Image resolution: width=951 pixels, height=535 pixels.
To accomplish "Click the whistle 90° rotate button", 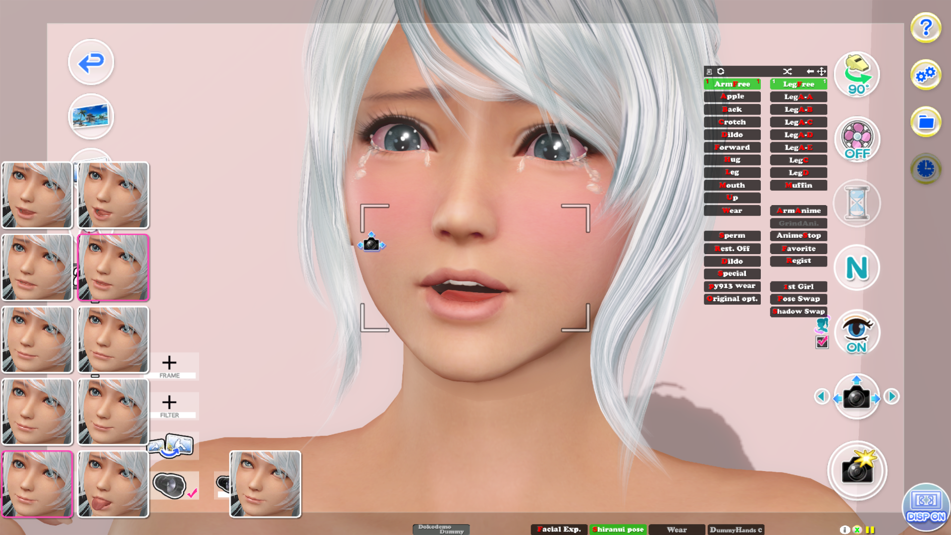I will [x=857, y=75].
